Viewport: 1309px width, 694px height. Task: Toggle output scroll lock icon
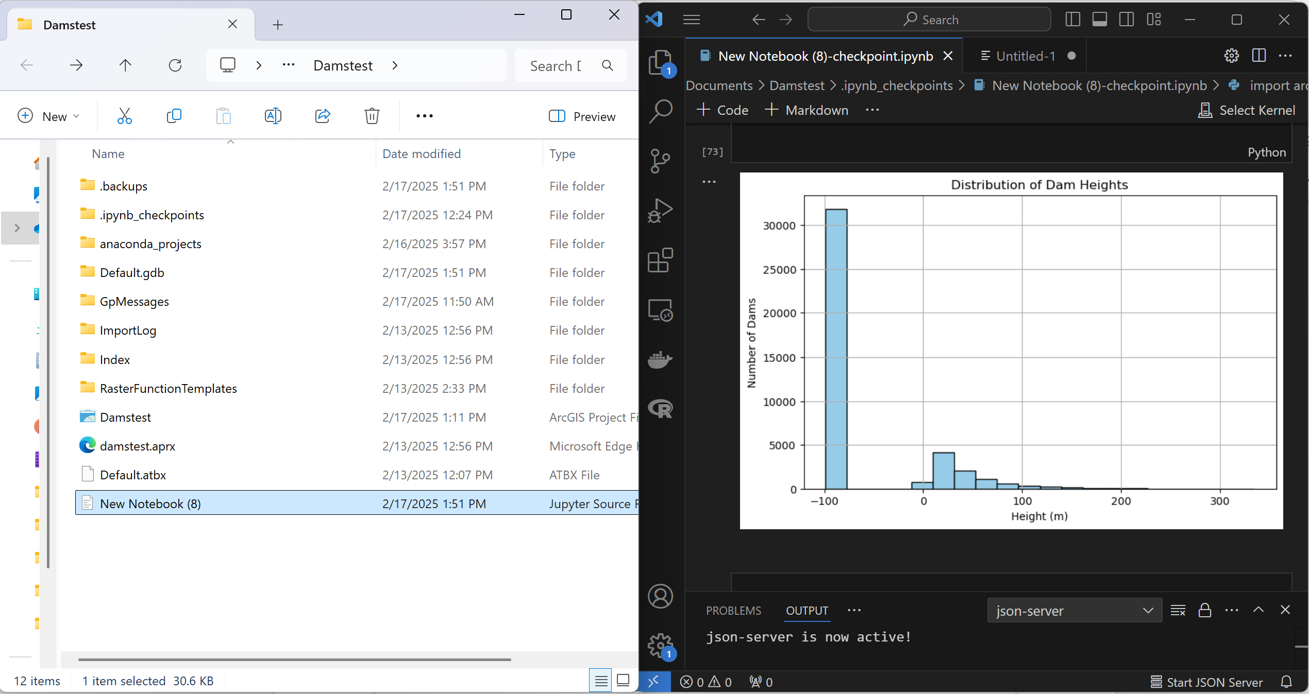(1204, 611)
